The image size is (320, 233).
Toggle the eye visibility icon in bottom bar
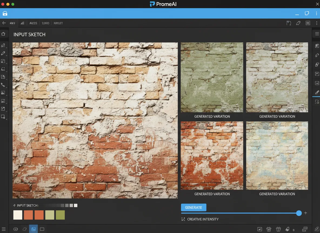click(x=16, y=229)
